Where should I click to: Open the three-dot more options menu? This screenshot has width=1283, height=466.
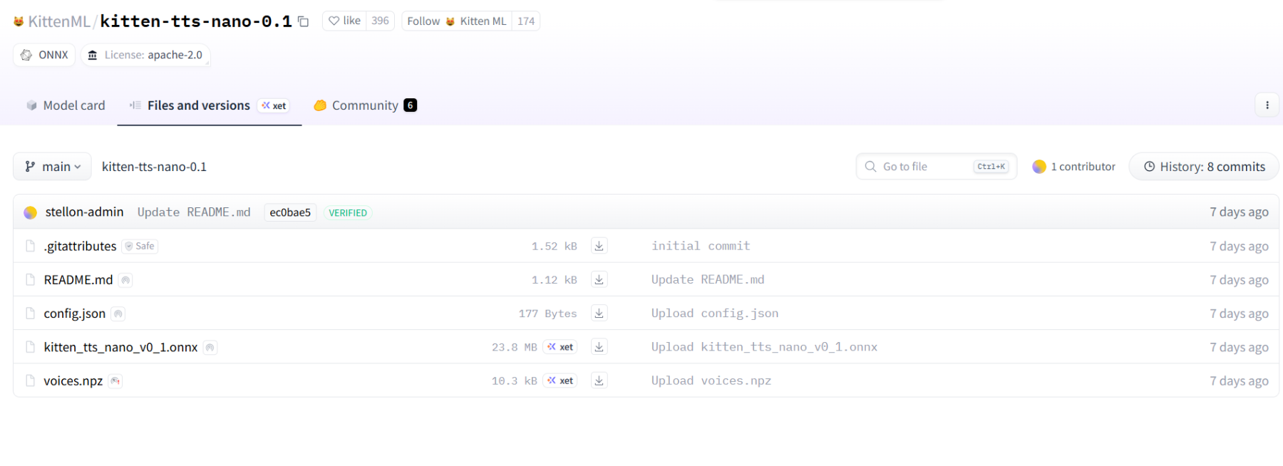[x=1267, y=105]
